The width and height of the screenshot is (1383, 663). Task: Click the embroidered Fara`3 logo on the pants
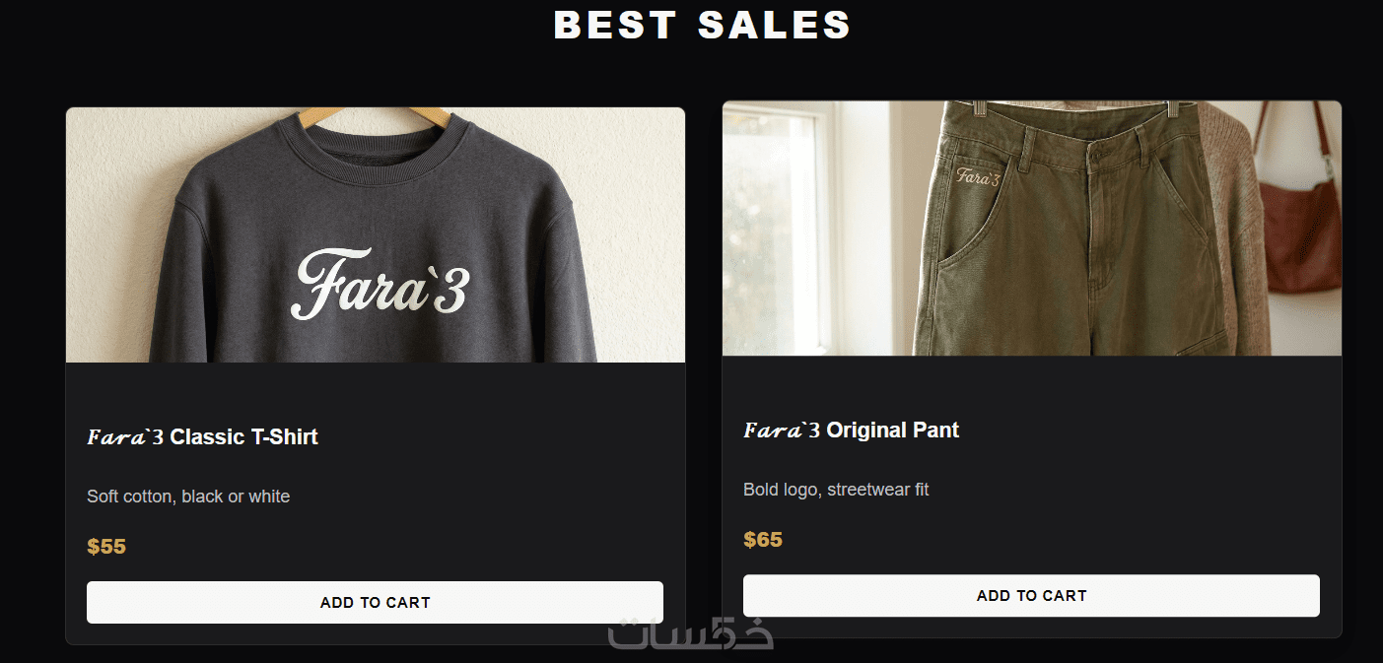pos(978,177)
